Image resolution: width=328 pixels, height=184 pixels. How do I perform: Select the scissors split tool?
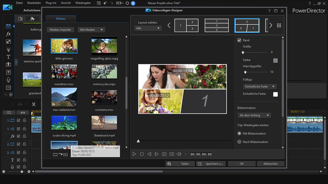(x=34, y=104)
